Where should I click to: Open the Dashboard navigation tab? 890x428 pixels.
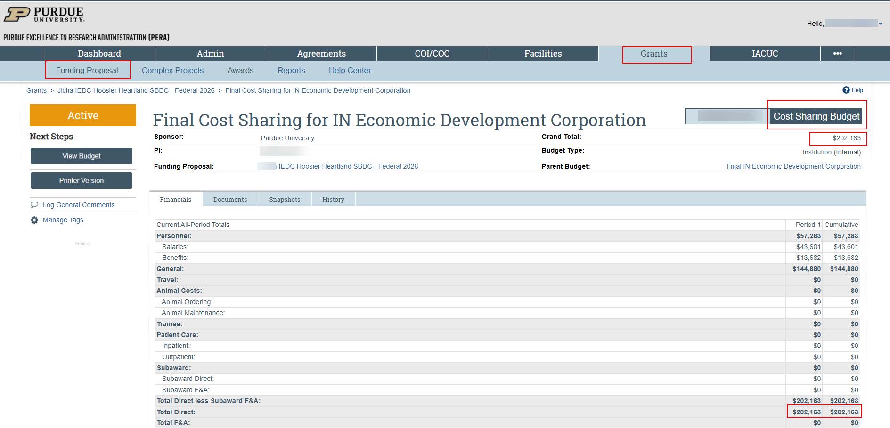[x=99, y=54]
